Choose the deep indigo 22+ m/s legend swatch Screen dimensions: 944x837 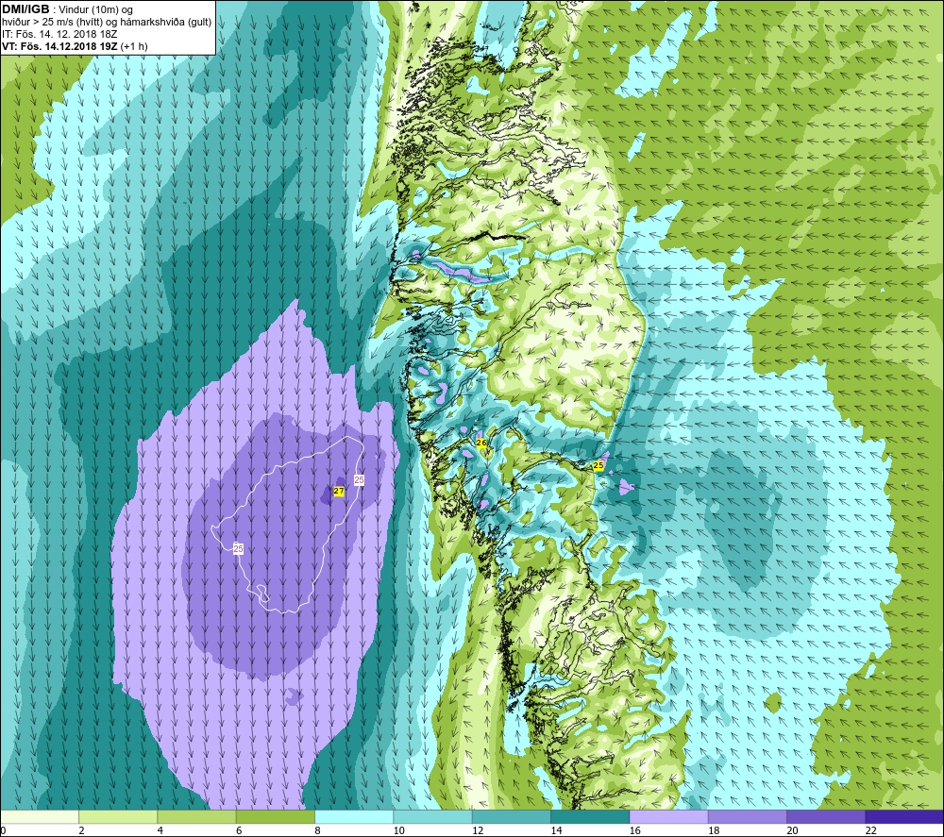(904, 816)
